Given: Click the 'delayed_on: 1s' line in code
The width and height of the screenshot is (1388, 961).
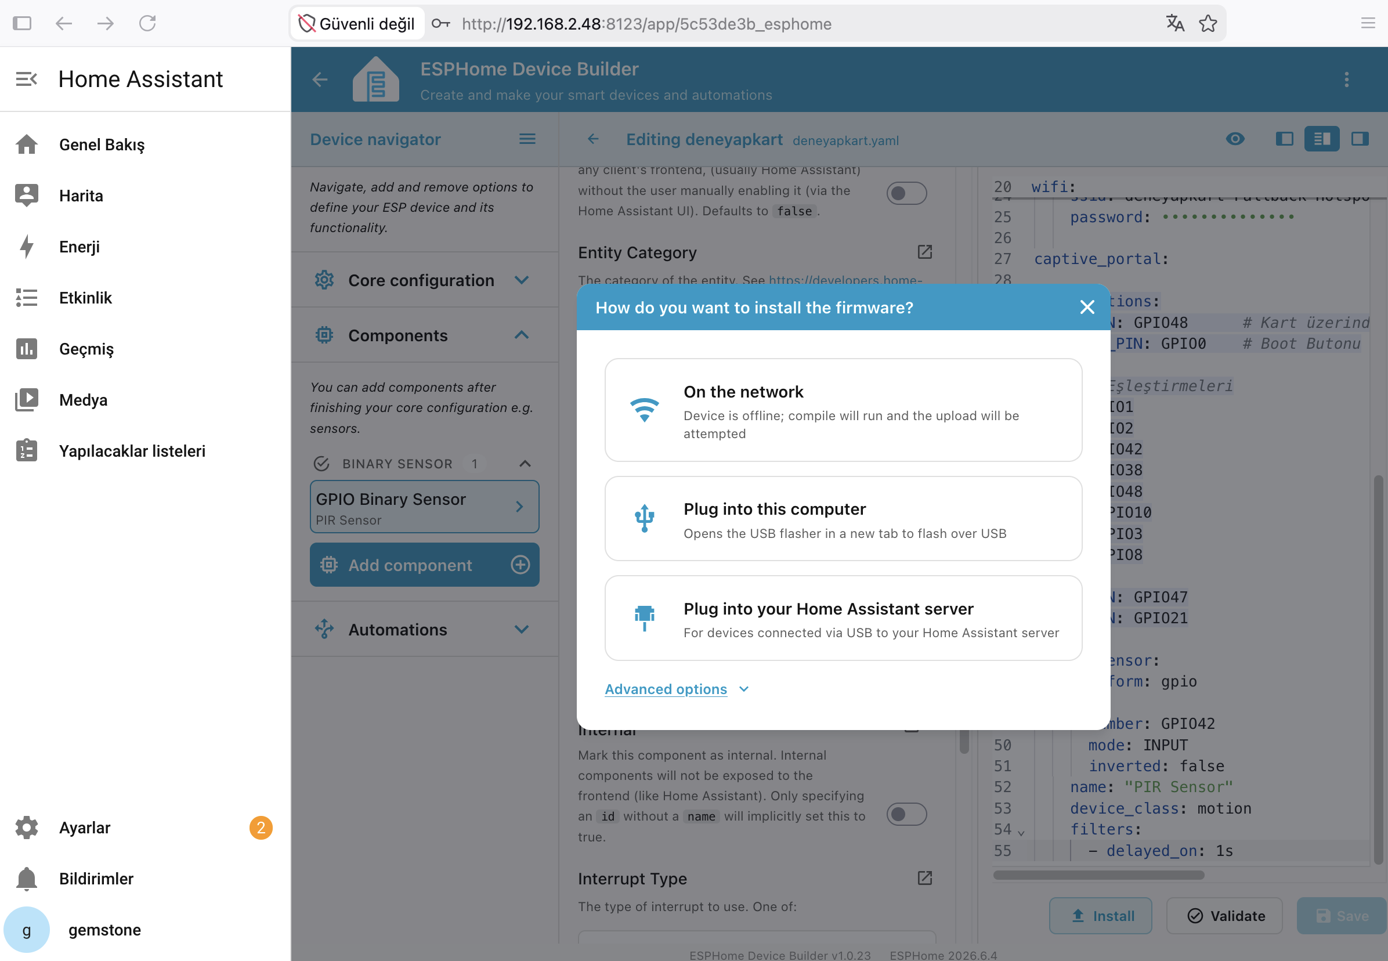Looking at the screenshot, I should click(1160, 850).
